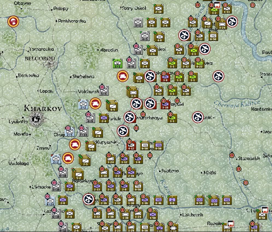Pick the 4-8 infantry unit stack
The image size is (272, 232).
point(159,37)
